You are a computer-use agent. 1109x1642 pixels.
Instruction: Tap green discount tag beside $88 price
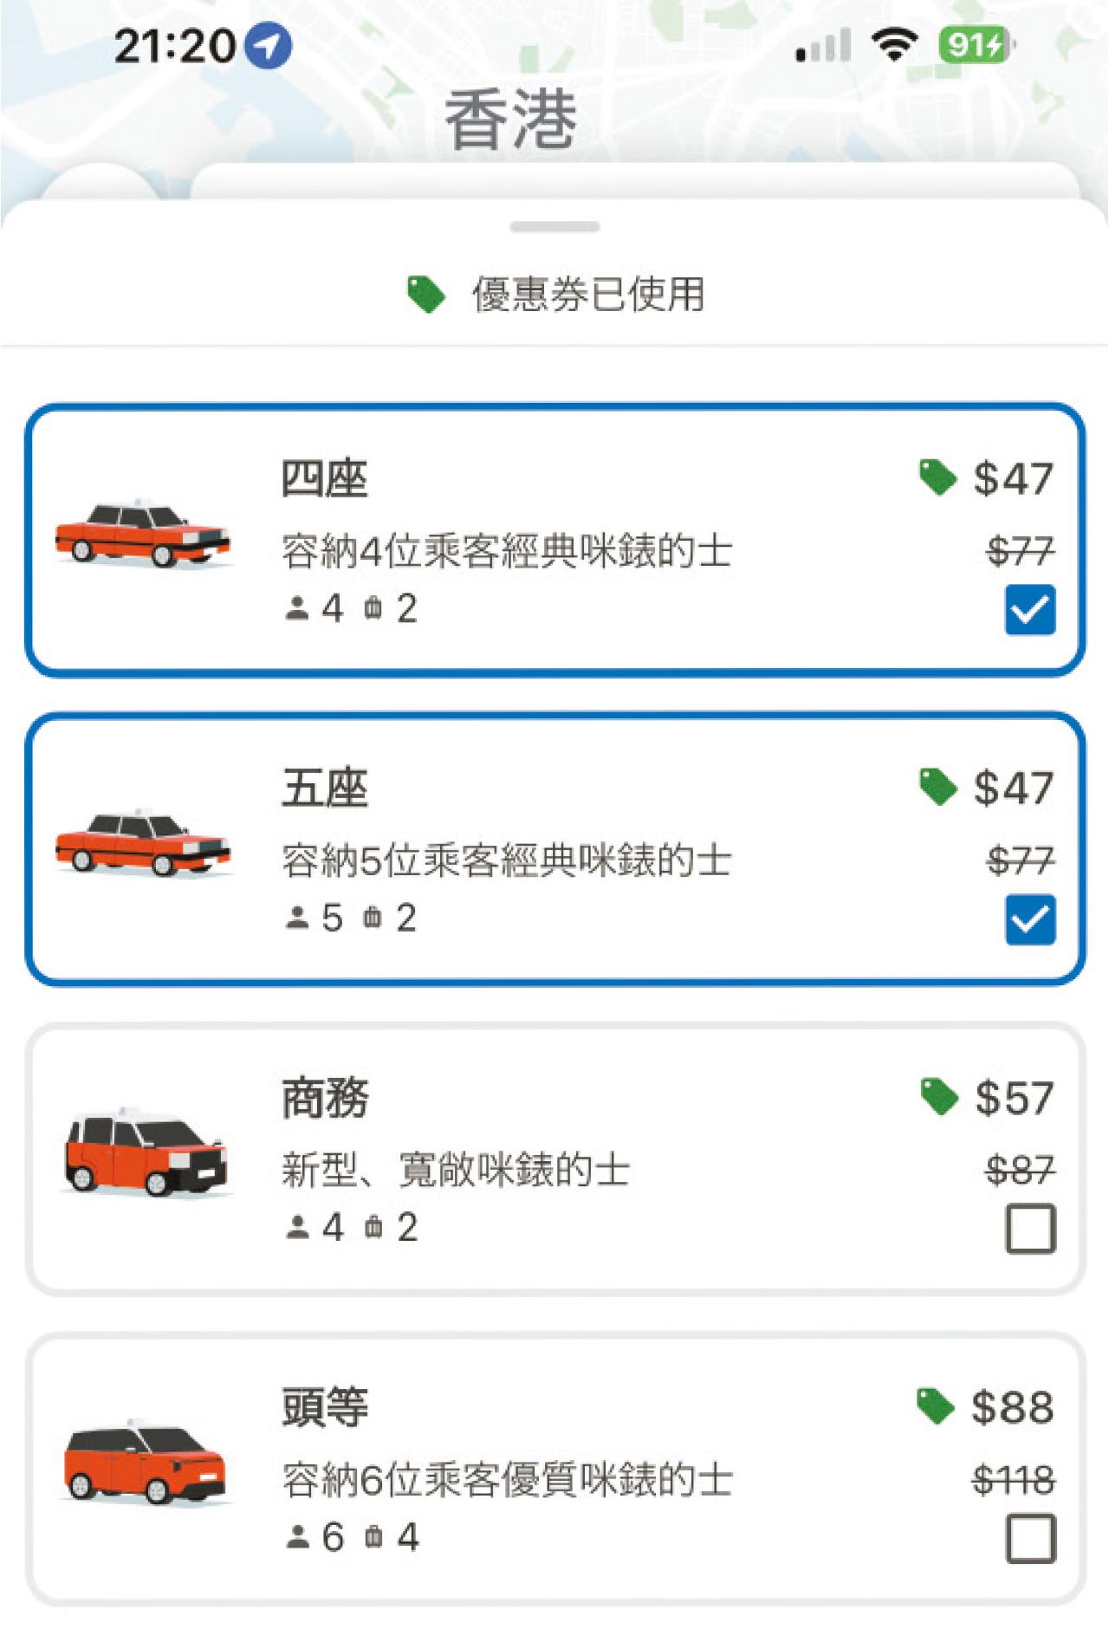(936, 1406)
